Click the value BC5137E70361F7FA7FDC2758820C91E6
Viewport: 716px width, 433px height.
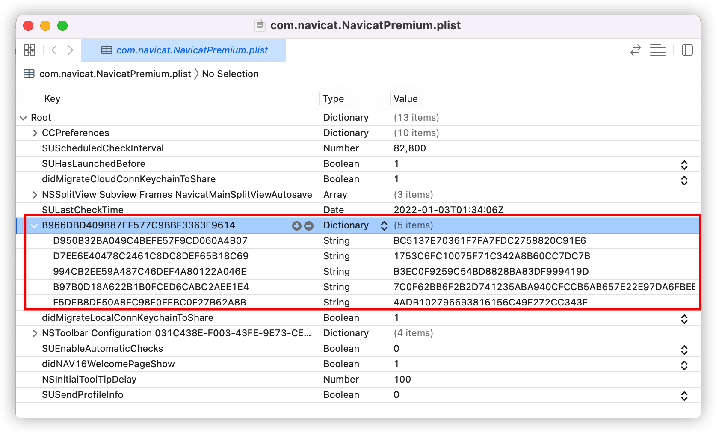coord(490,240)
